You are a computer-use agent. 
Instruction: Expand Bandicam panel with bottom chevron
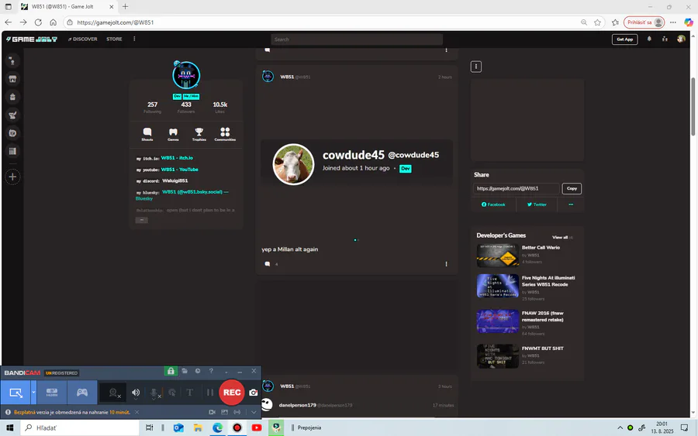tap(254, 412)
